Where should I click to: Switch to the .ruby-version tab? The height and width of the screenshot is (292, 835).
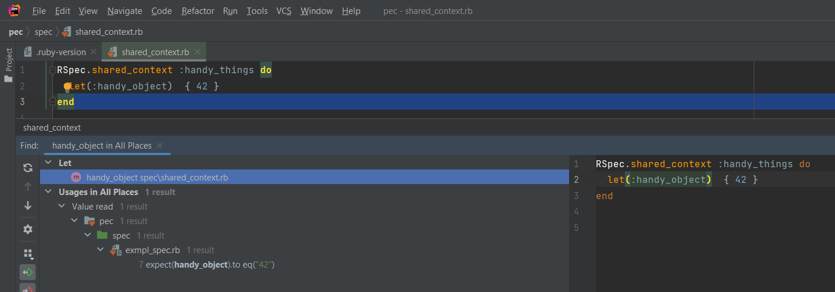click(x=60, y=52)
